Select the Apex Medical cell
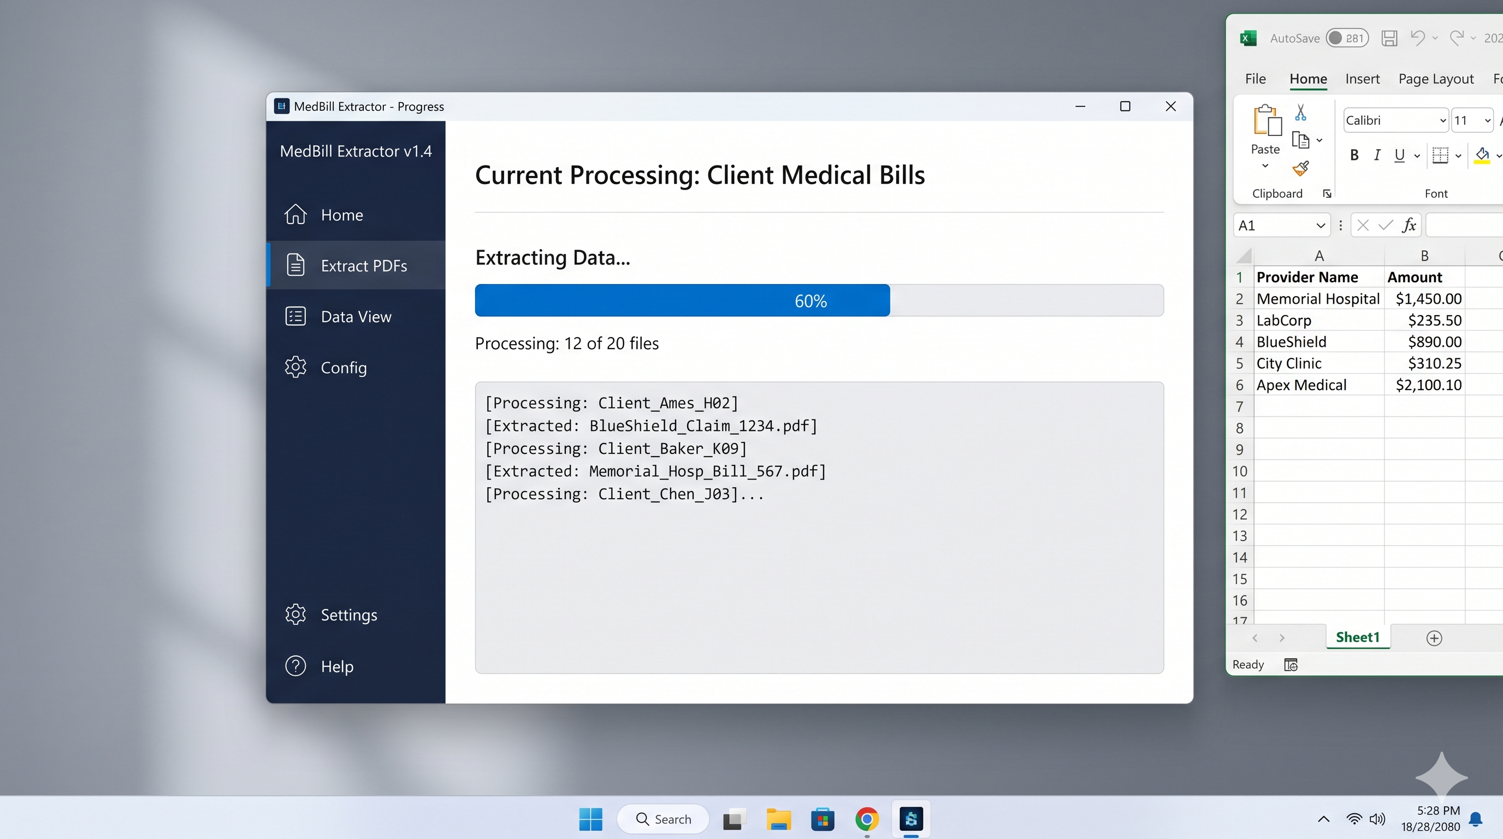This screenshot has width=1503, height=839. [x=1318, y=385]
